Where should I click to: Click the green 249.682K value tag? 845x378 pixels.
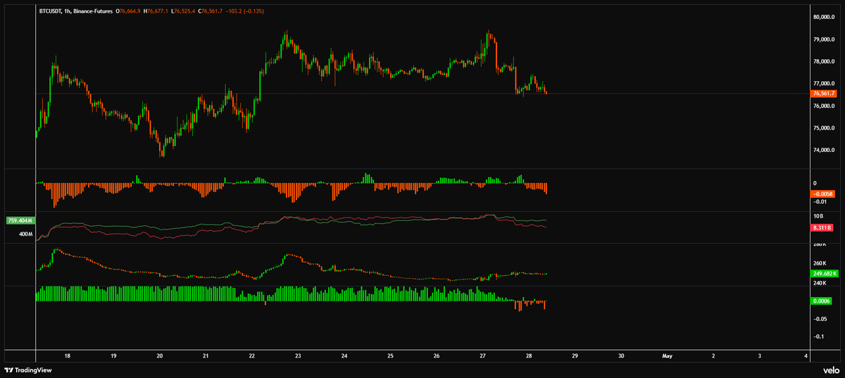[825, 274]
